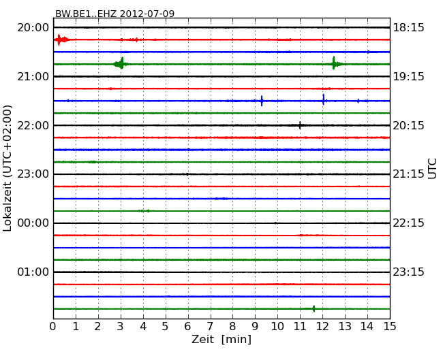Click the 0 minute tick on Zeit axis
443x354 pixels.
[x=53, y=326]
